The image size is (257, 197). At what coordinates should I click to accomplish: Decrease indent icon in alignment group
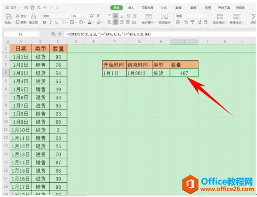pyautogui.click(x=128, y=16)
